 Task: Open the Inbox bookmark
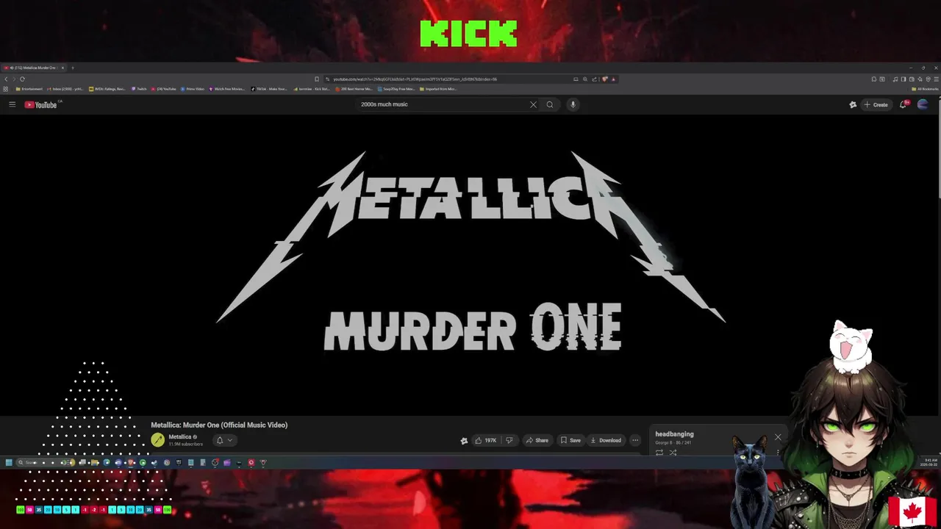tap(65, 89)
